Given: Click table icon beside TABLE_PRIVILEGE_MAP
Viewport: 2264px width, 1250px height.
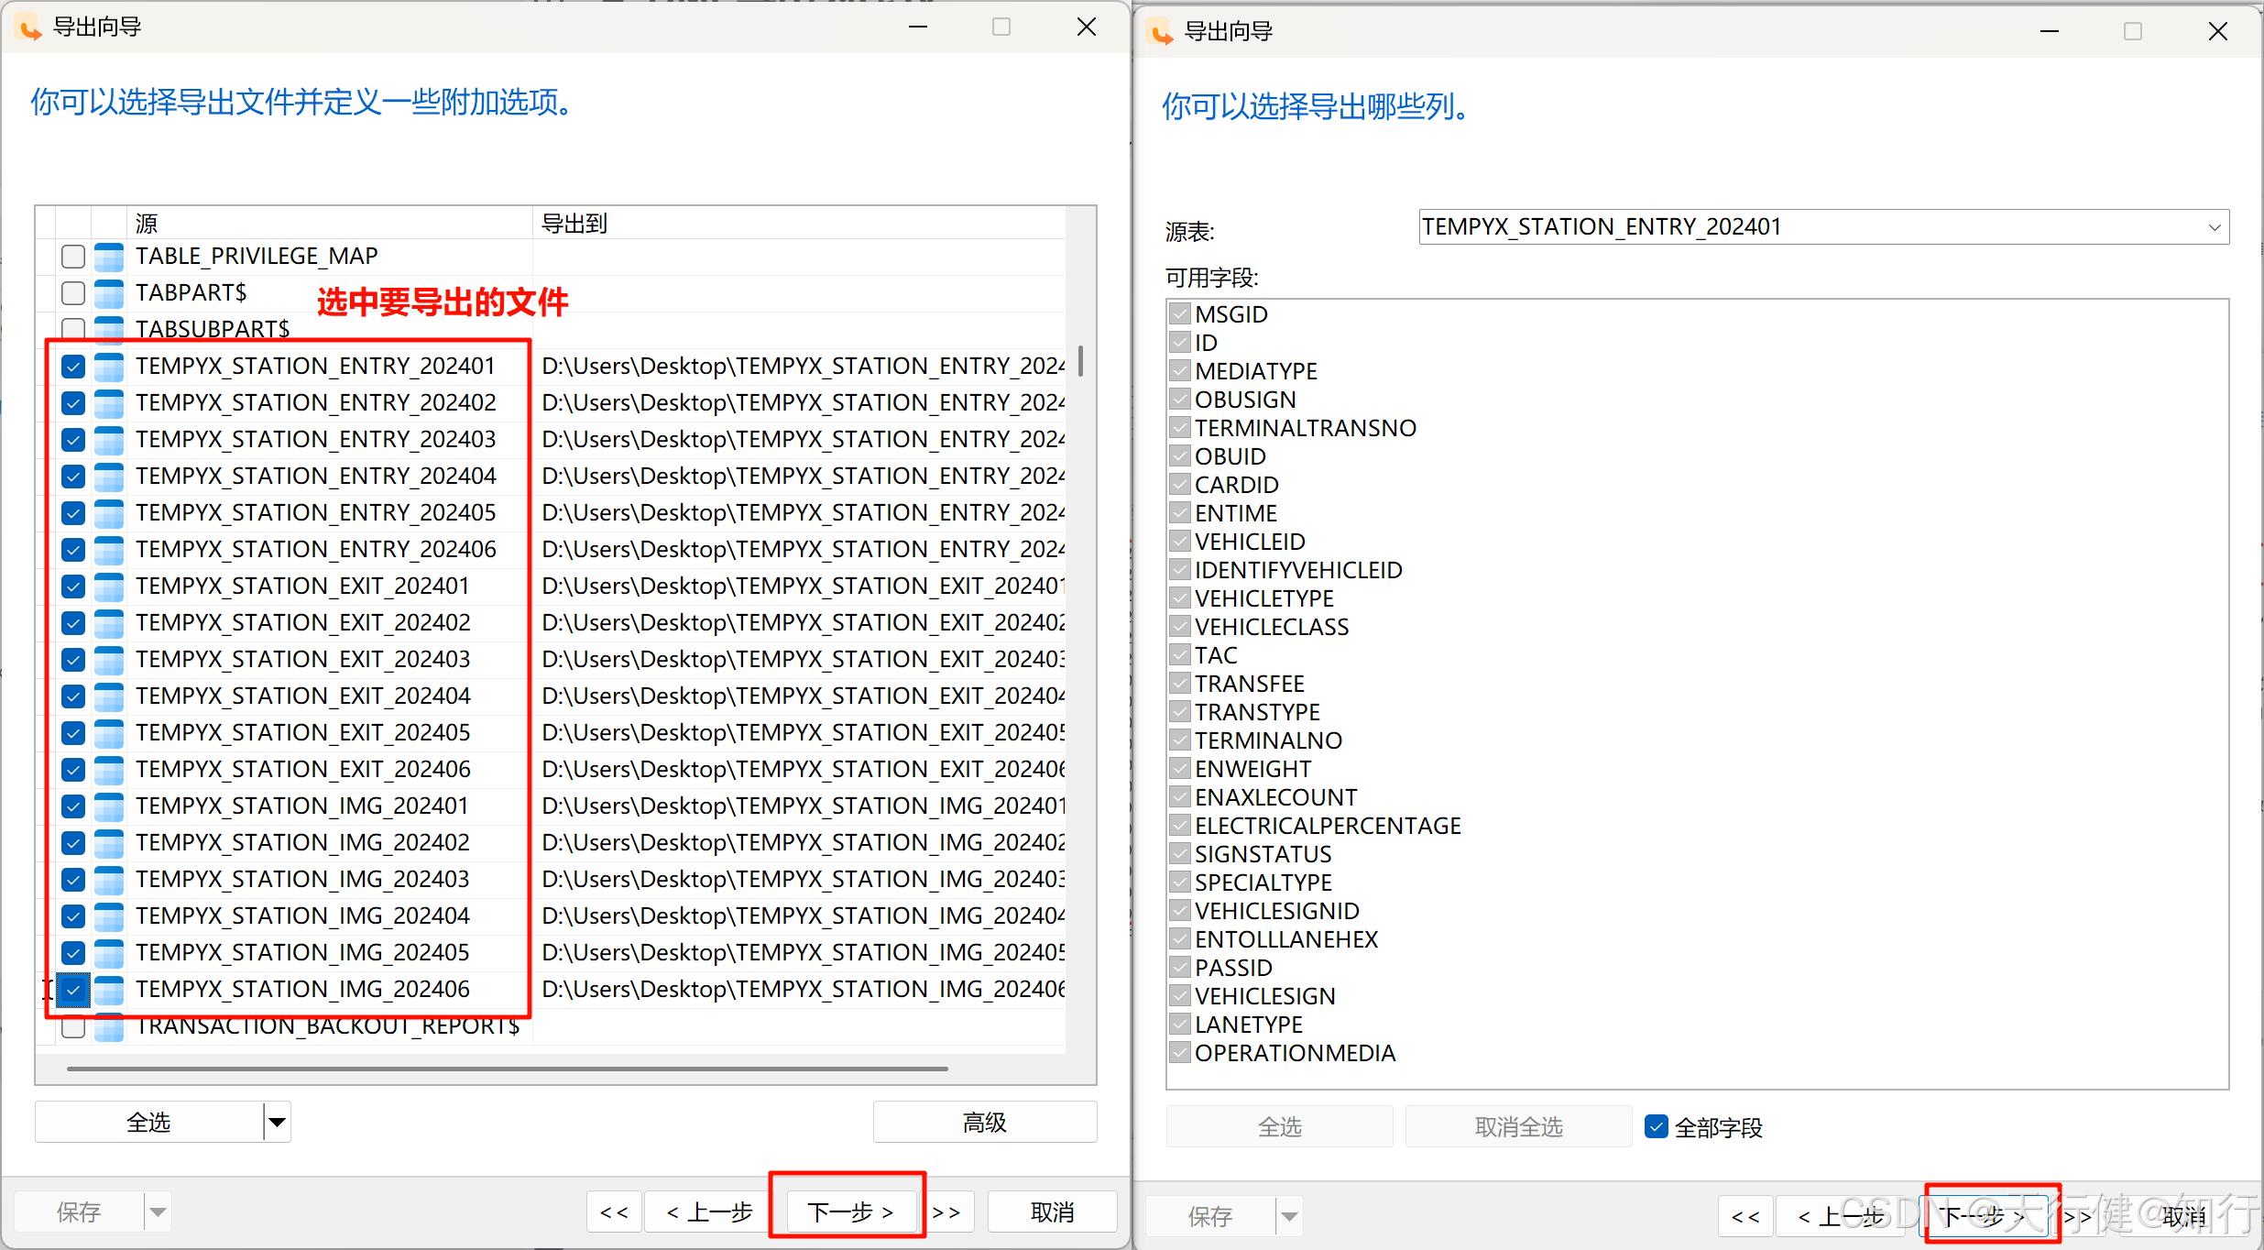Looking at the screenshot, I should coord(109,257).
